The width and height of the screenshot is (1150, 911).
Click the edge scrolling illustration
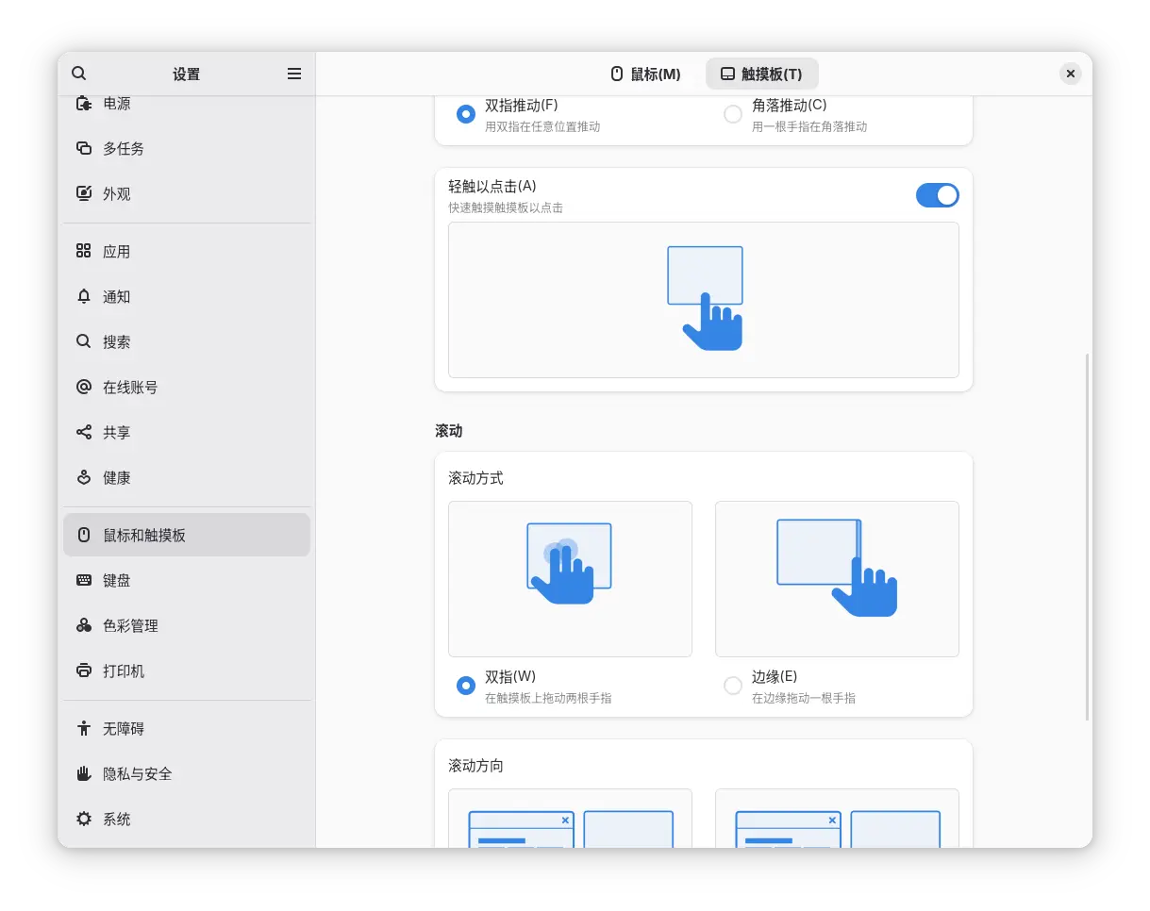tap(837, 578)
